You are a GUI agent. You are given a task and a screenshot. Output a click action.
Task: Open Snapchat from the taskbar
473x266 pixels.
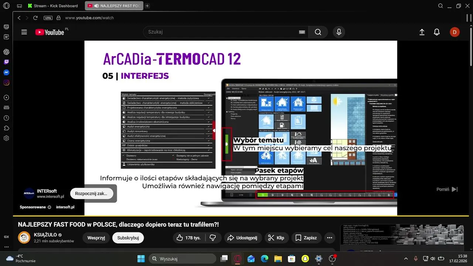(x=305, y=259)
